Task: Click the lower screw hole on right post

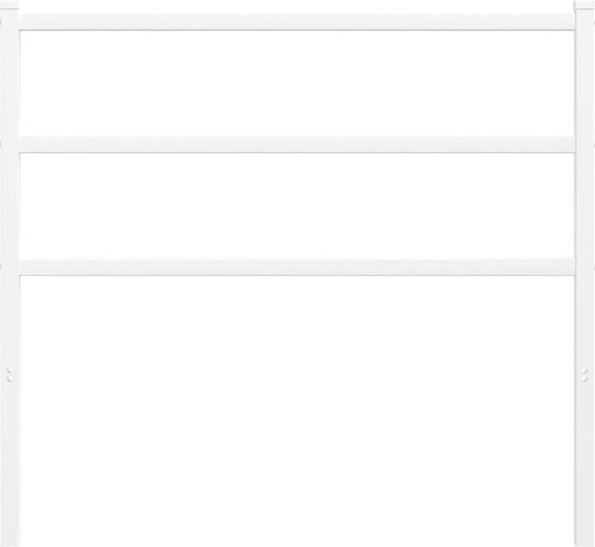Action: (x=584, y=378)
